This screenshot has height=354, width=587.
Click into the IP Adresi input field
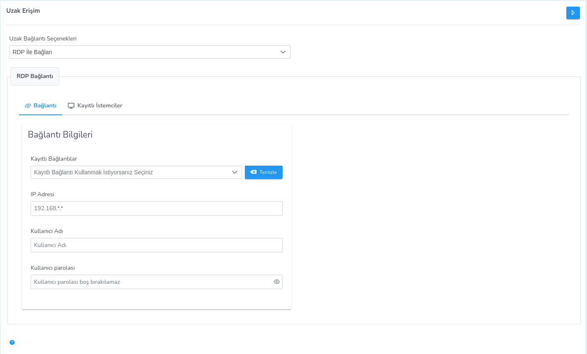(x=156, y=209)
